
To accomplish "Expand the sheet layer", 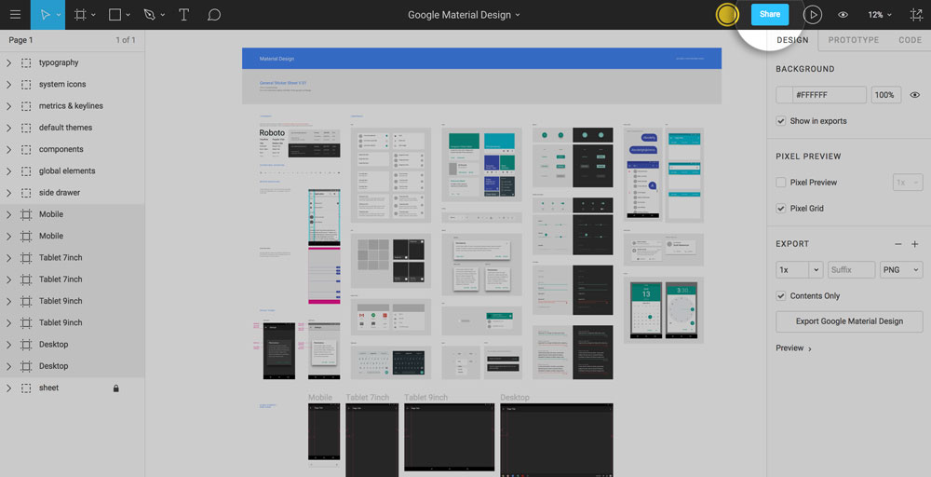I will (x=8, y=388).
